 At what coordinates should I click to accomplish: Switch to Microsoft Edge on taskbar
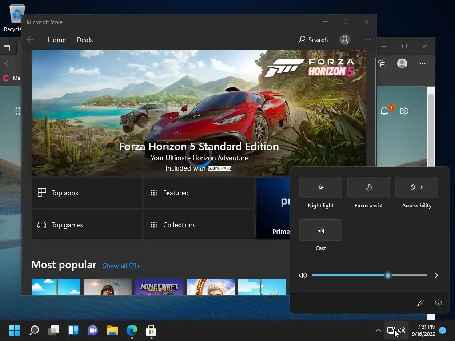click(132, 330)
